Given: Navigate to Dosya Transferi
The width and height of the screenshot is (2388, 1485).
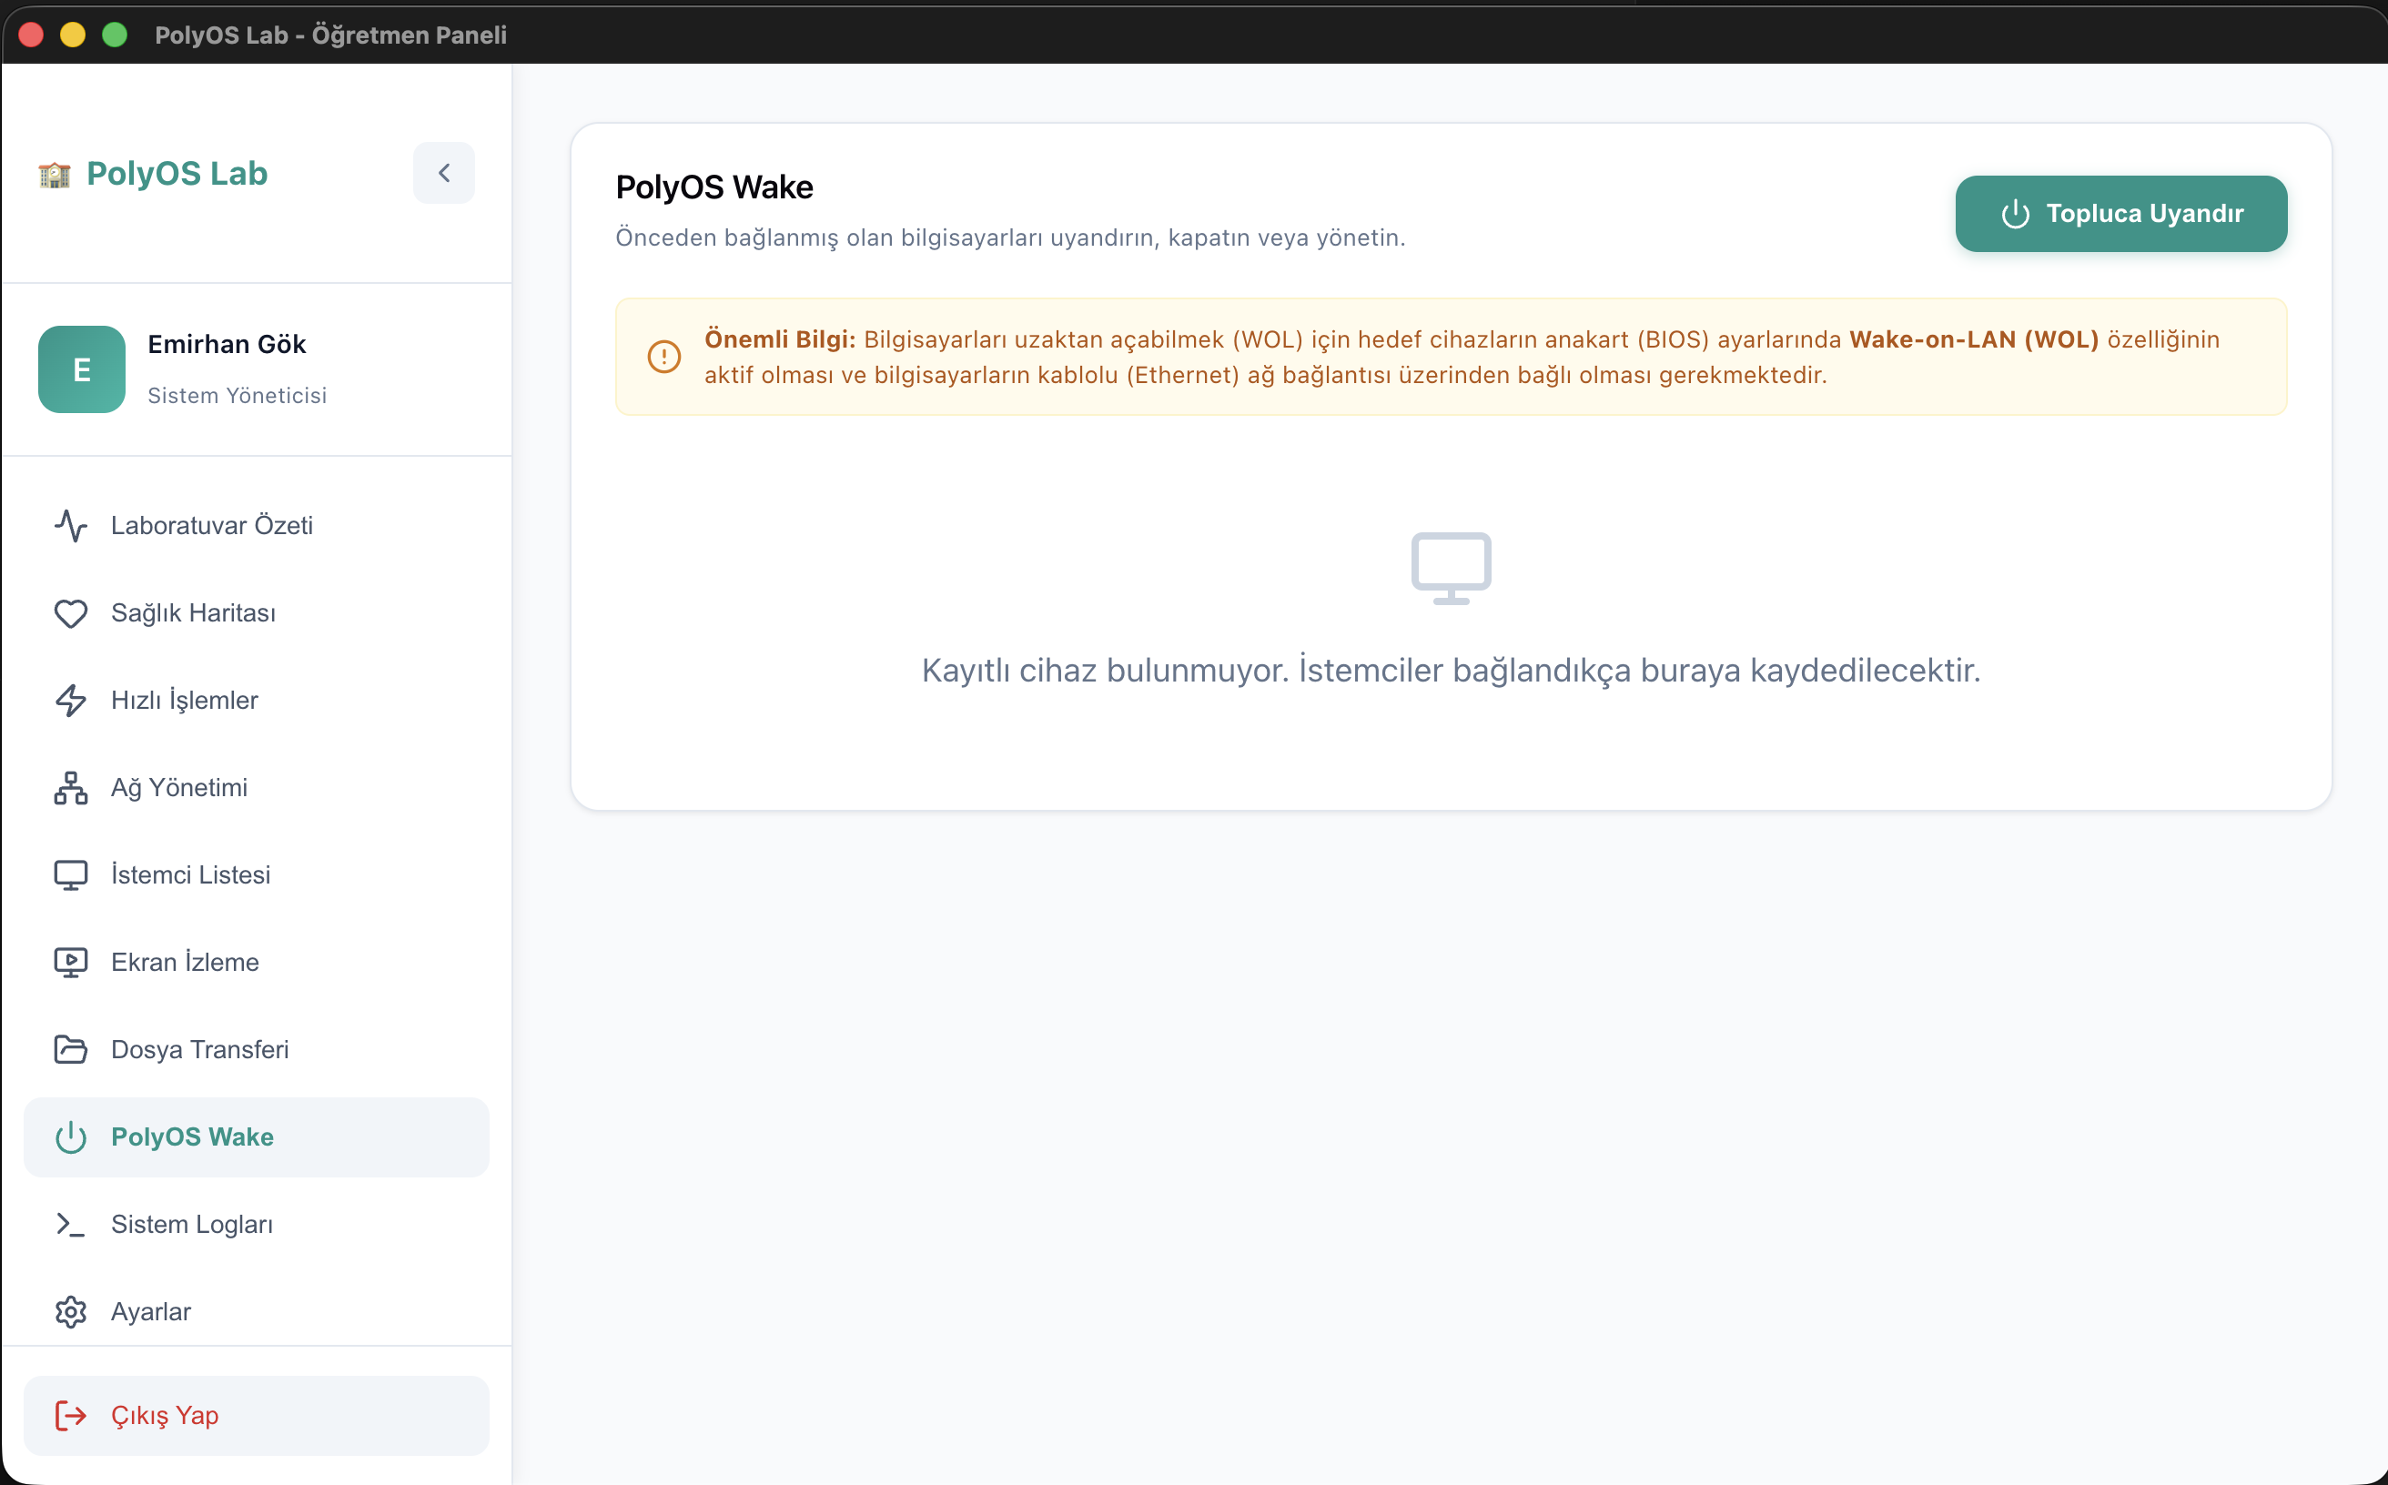Looking at the screenshot, I should (x=257, y=1050).
